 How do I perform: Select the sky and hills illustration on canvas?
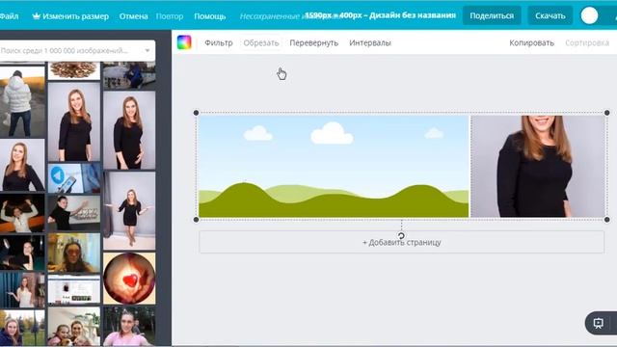tap(334, 166)
